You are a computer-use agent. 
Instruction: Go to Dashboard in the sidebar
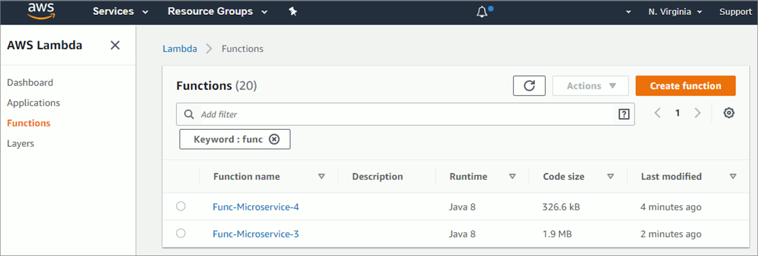30,82
